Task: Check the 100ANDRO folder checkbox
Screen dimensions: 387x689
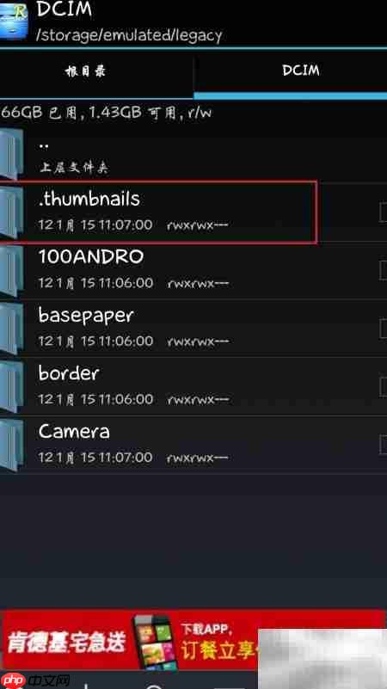Action: point(383,270)
